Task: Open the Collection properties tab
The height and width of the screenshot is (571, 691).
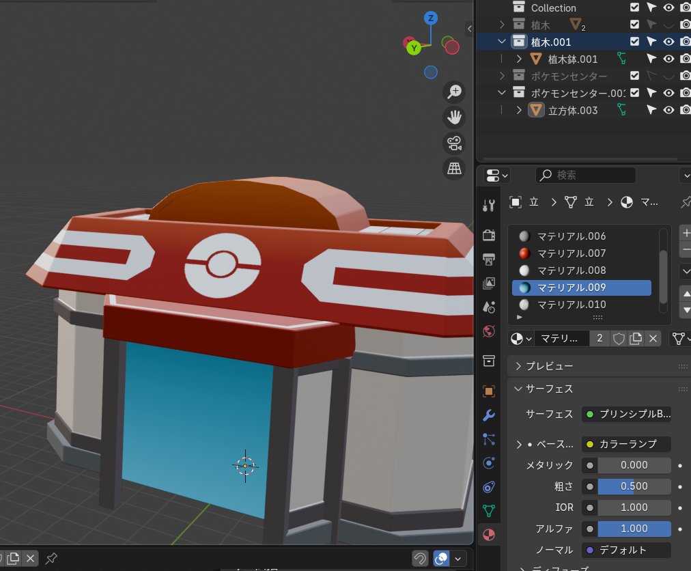Action: (x=489, y=361)
